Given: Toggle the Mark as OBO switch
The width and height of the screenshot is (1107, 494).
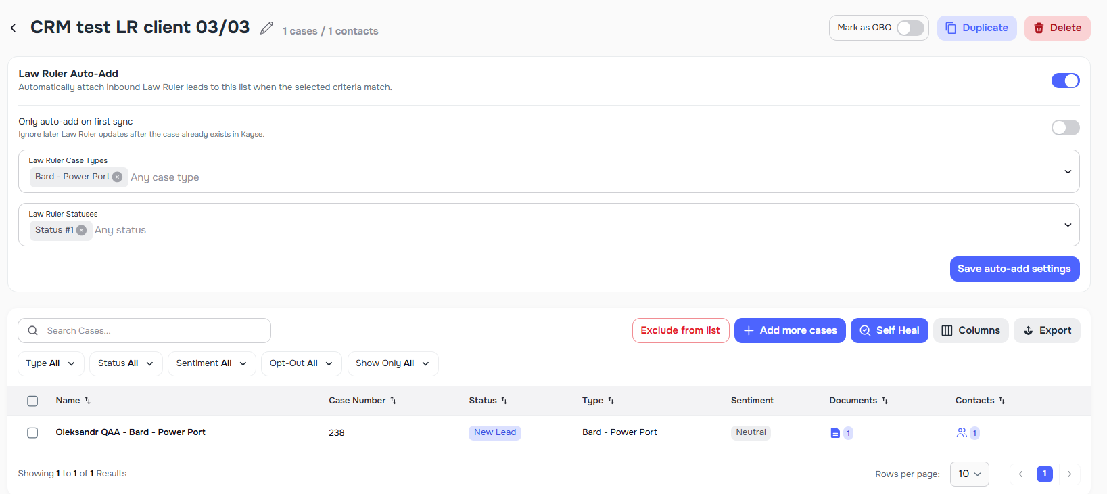Looking at the screenshot, I should click(910, 28).
